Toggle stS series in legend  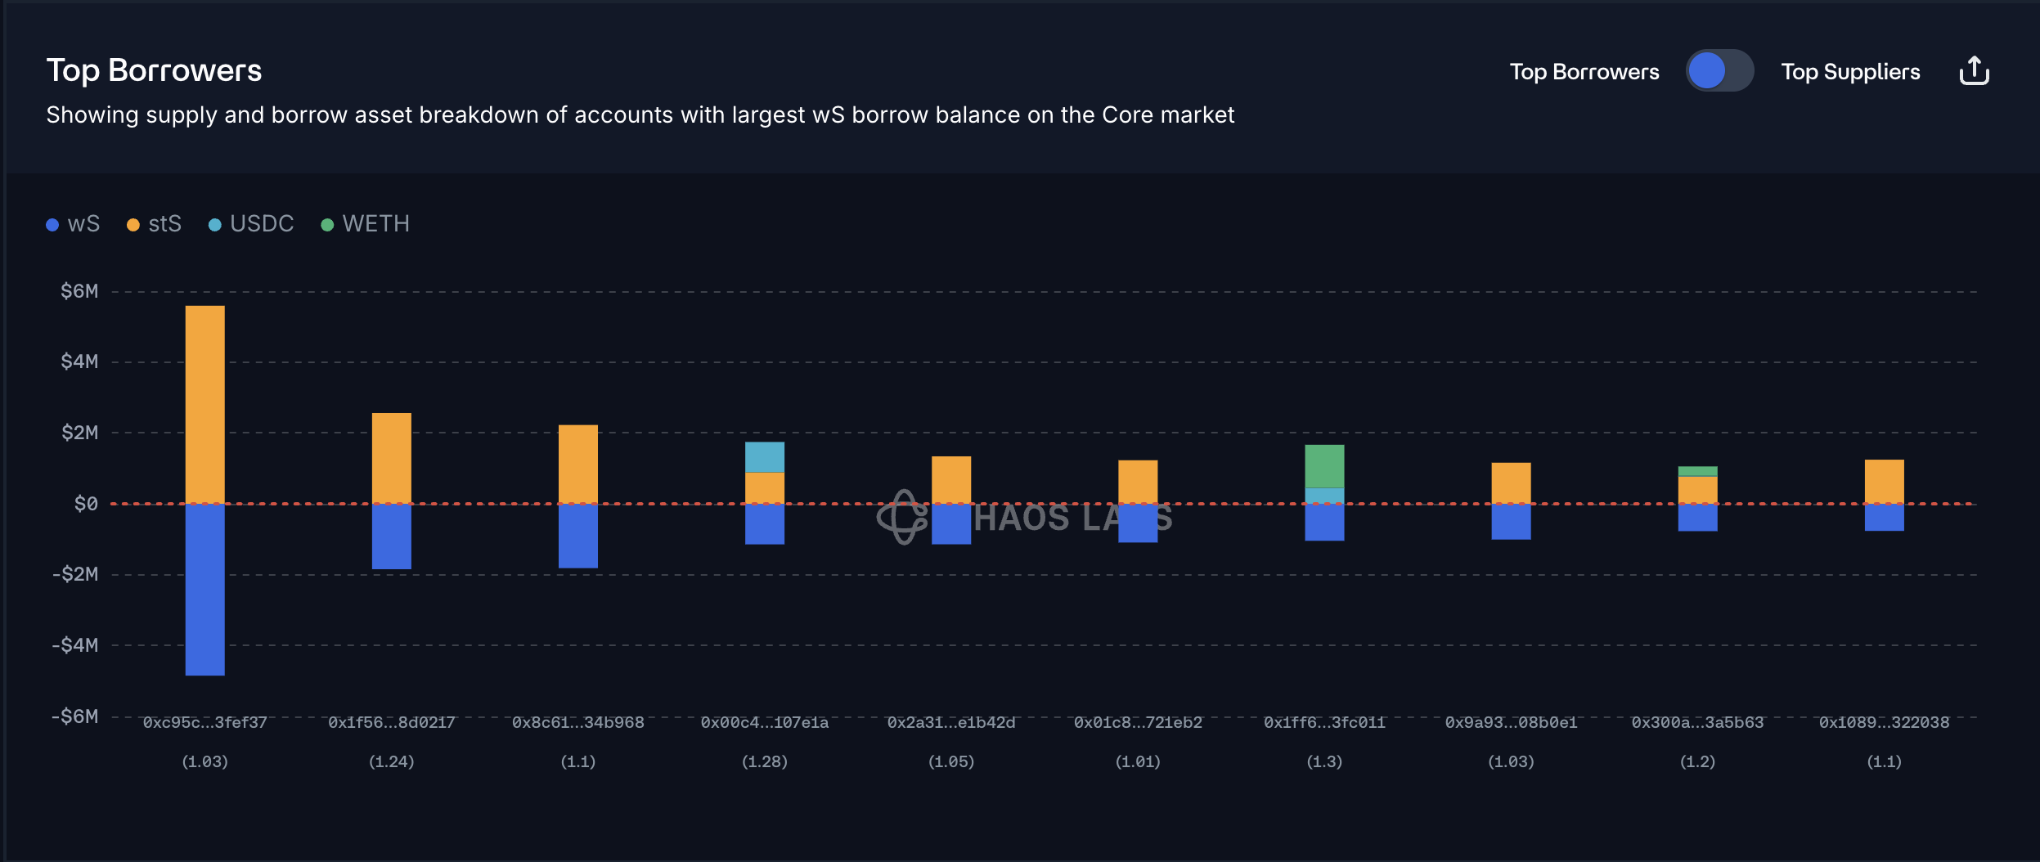coord(164,224)
